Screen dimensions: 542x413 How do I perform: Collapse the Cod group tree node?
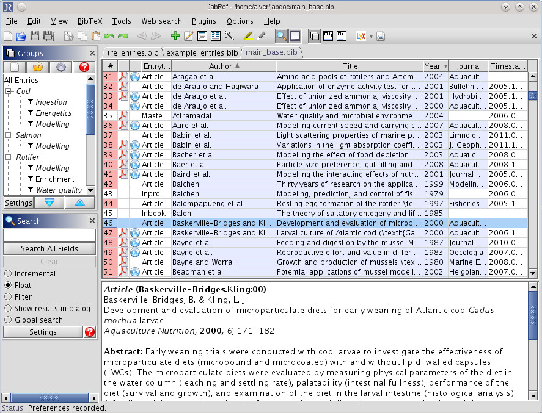tap(9, 91)
